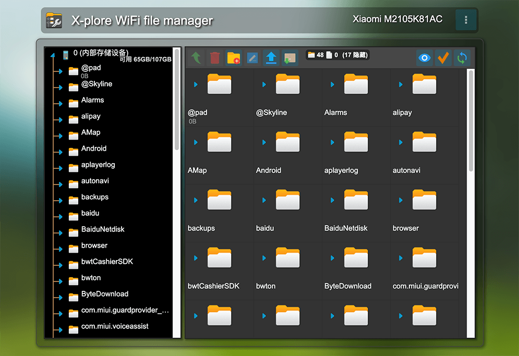
Task: Click the 65GB/107GB free storage label
Action: 146,59
